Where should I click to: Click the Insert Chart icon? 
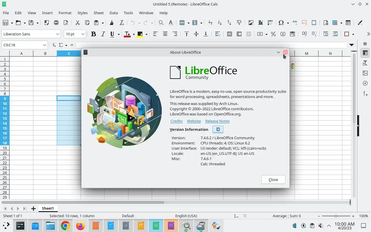pyautogui.click(x=261, y=23)
